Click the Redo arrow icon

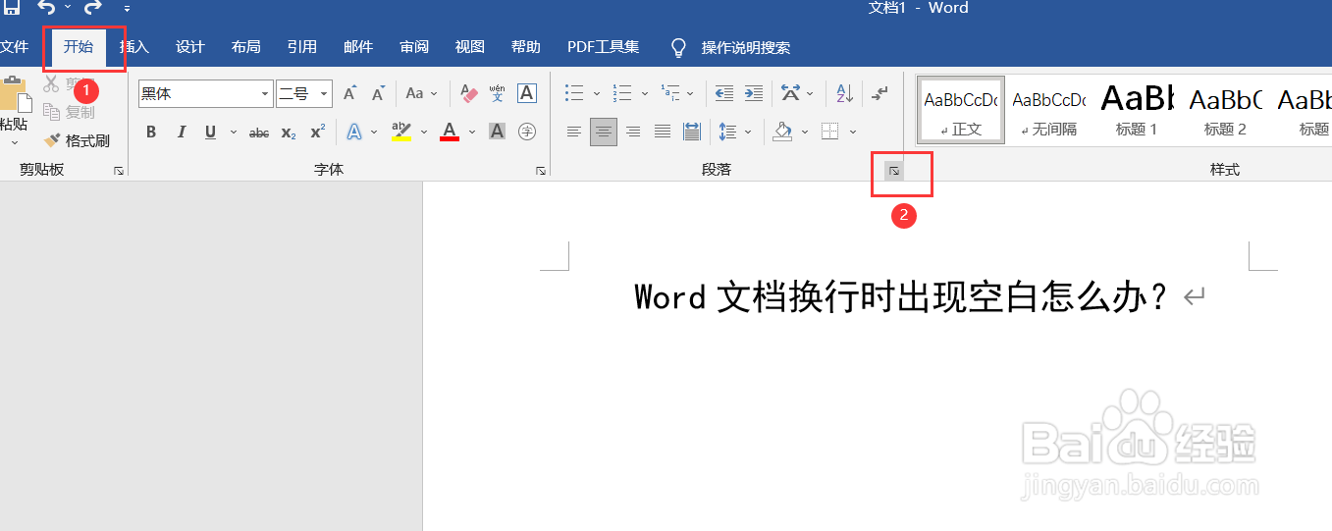(x=93, y=8)
